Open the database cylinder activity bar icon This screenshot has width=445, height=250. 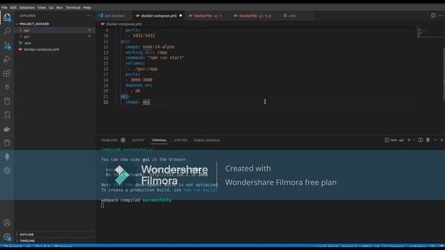point(7,101)
